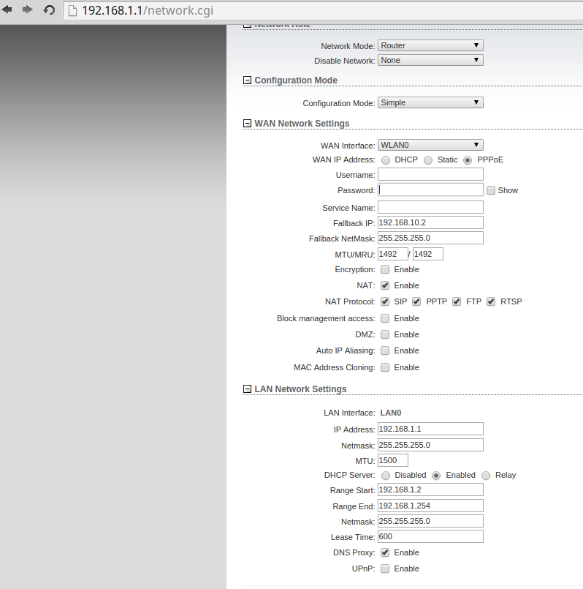This screenshot has width=583, height=589.
Task: Select DHCP for WAN IP Address
Action: click(386, 160)
